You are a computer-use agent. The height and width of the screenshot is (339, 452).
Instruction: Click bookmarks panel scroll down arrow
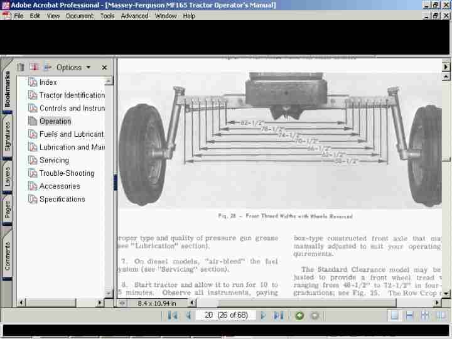pos(109,293)
